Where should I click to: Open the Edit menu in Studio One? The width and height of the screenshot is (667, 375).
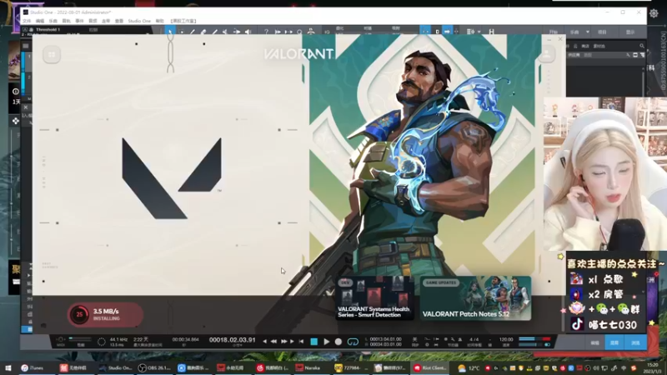[x=40, y=21]
